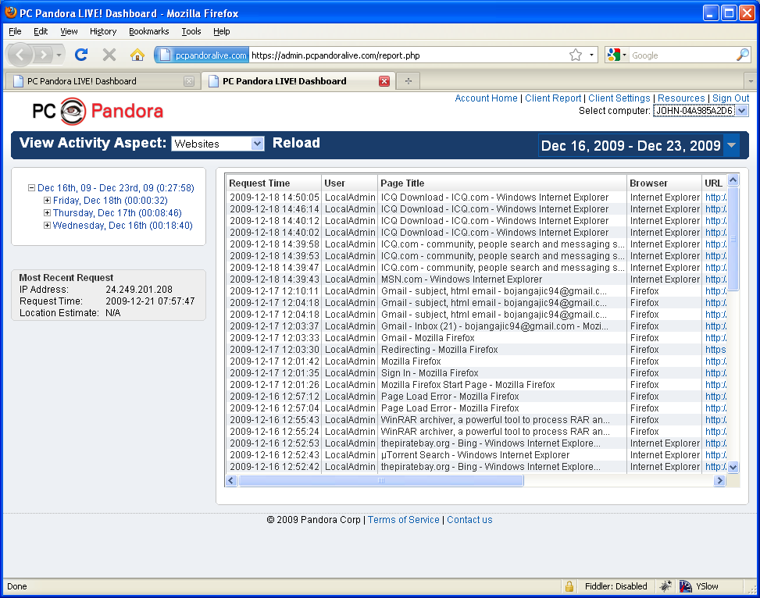Click the Reload button
This screenshot has width=760, height=598.
[x=296, y=143]
